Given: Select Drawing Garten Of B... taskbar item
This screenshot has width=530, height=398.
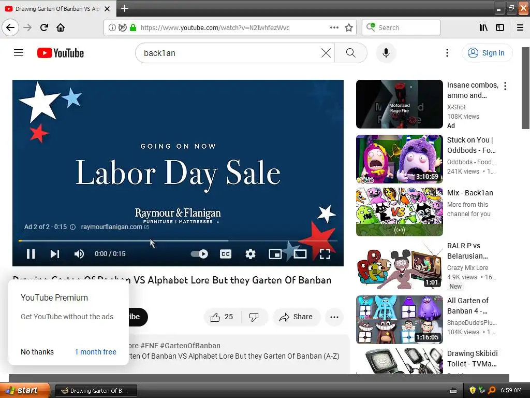Looking at the screenshot, I should pyautogui.click(x=96, y=391).
